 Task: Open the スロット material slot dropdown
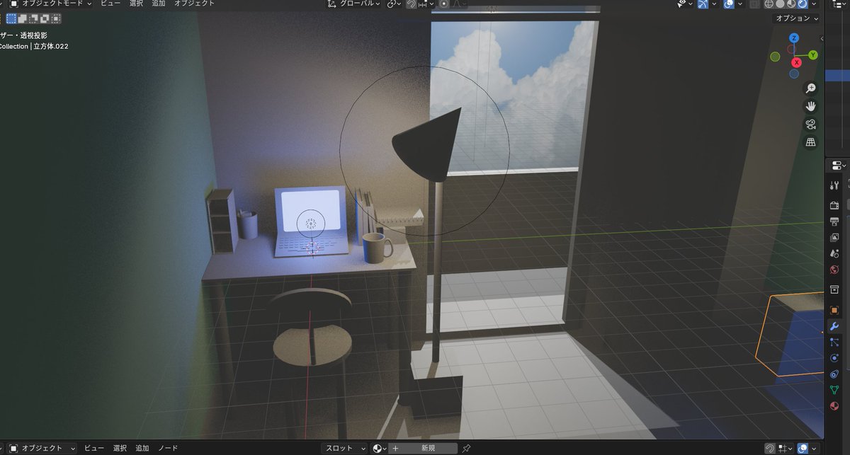(x=345, y=448)
